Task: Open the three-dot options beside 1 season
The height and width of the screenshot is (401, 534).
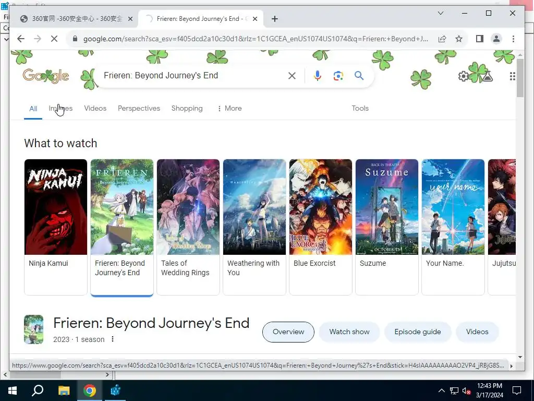Action: [113, 339]
